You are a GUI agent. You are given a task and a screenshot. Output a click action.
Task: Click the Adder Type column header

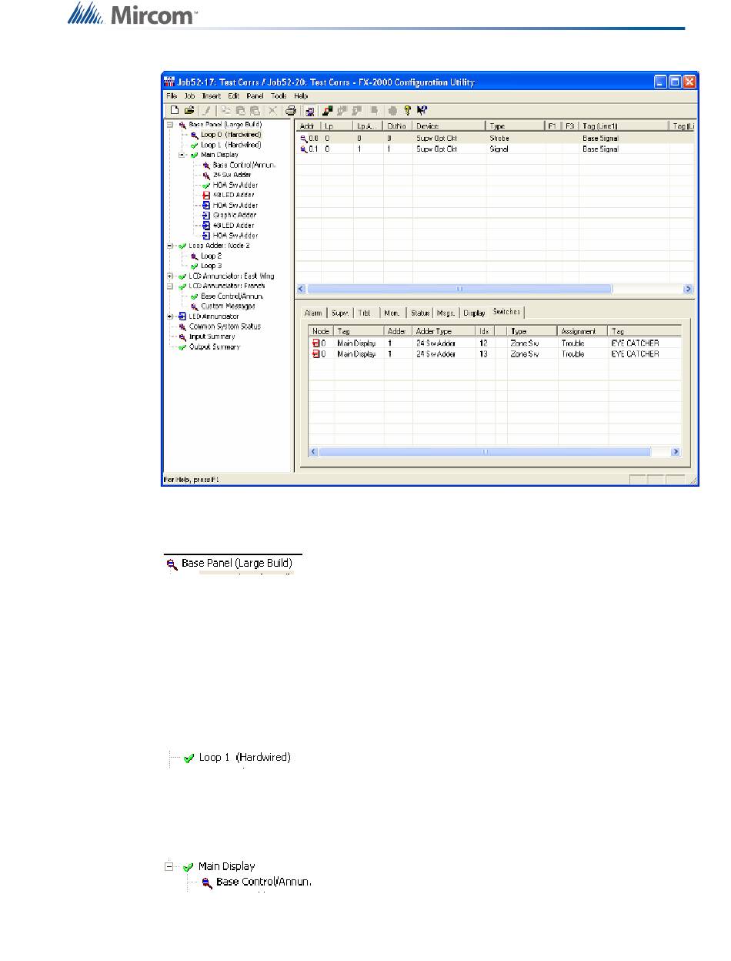[444, 331]
